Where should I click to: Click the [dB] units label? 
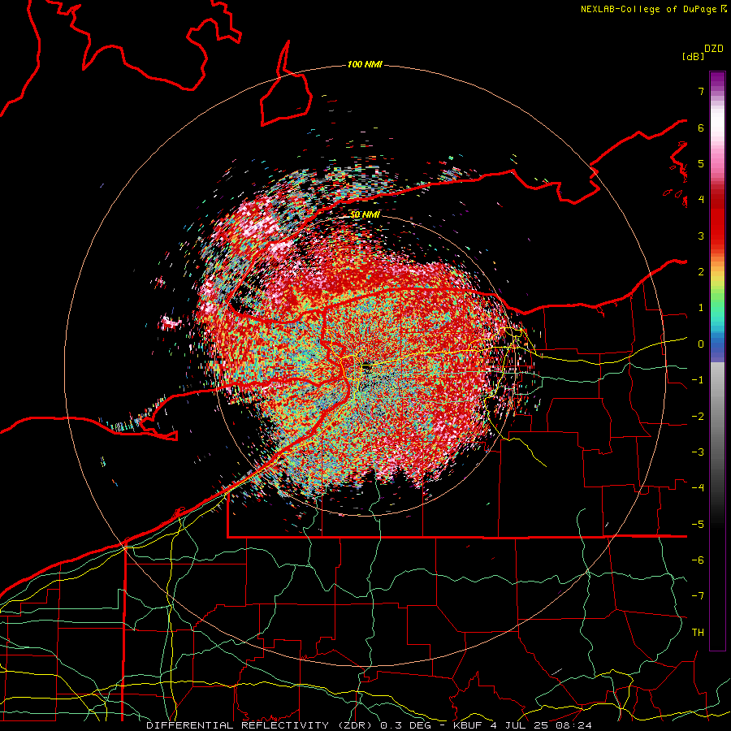(693, 56)
